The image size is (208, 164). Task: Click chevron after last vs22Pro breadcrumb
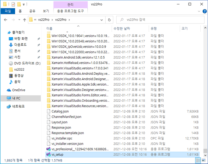pos(69,20)
